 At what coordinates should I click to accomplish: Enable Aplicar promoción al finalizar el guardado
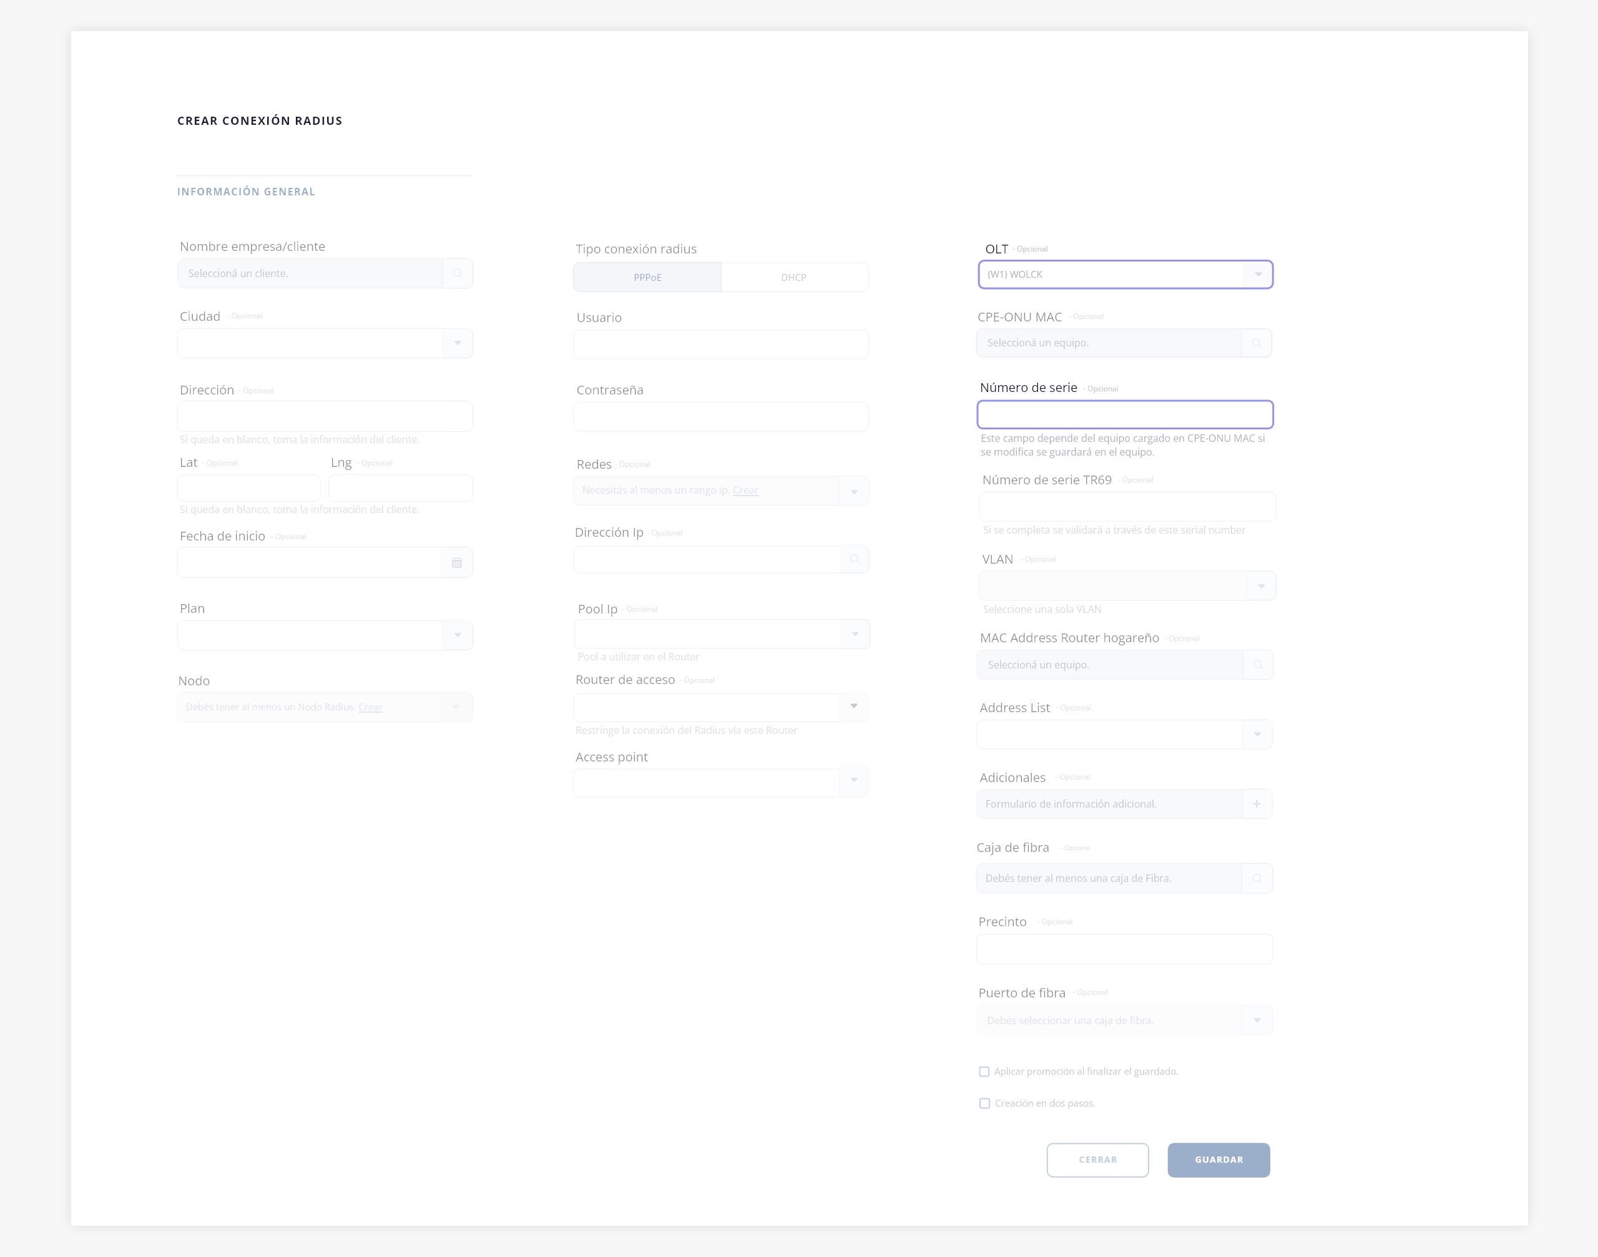tap(984, 1072)
